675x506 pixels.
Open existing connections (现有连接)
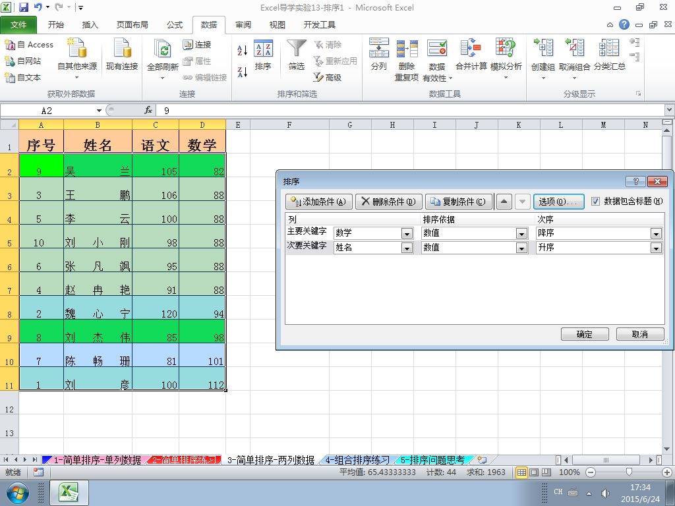122,55
